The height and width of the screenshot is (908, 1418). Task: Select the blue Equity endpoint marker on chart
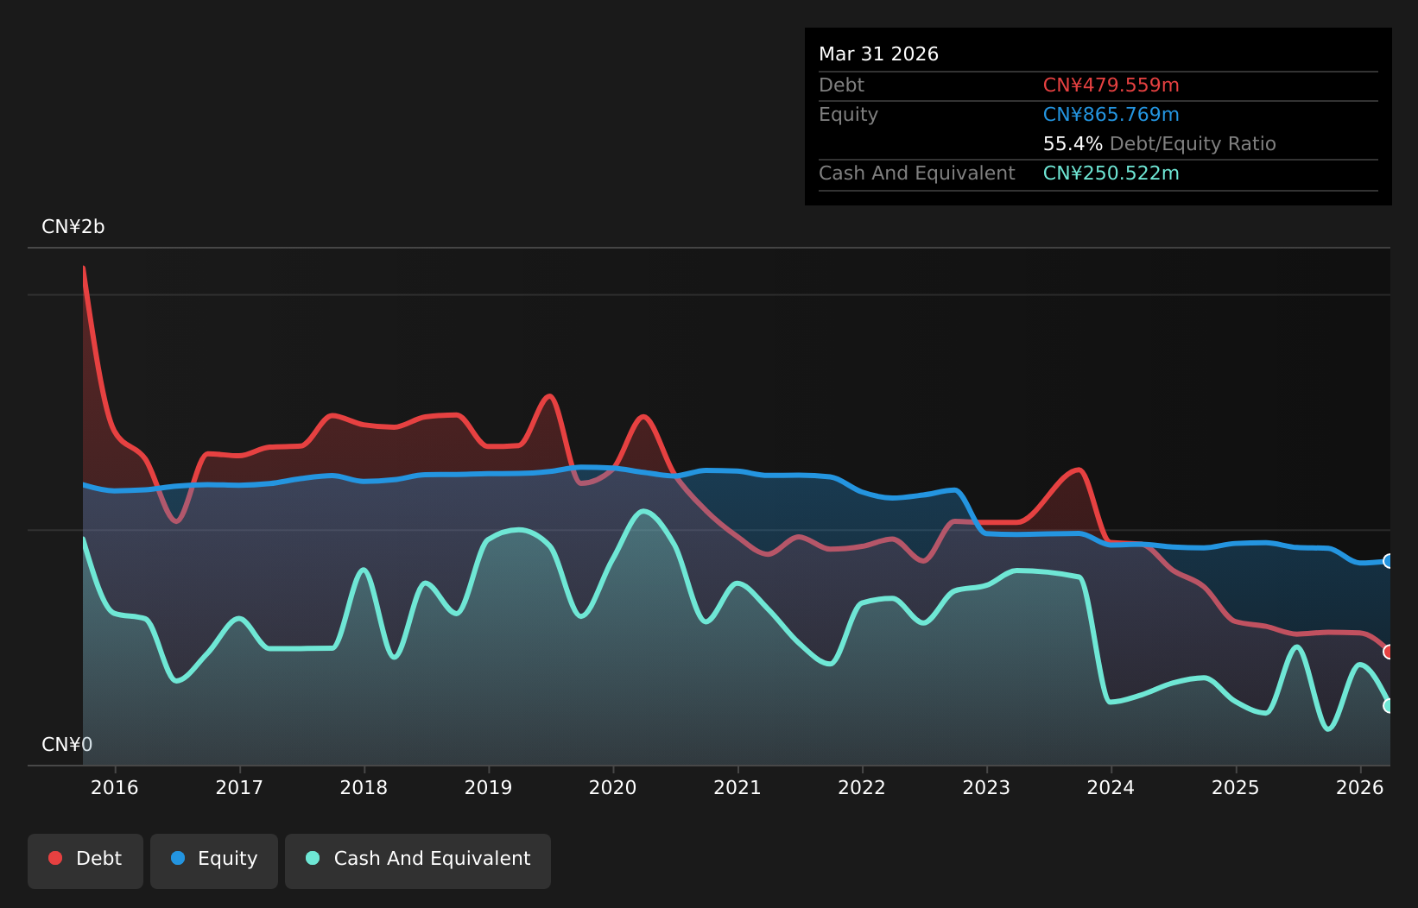click(1389, 561)
